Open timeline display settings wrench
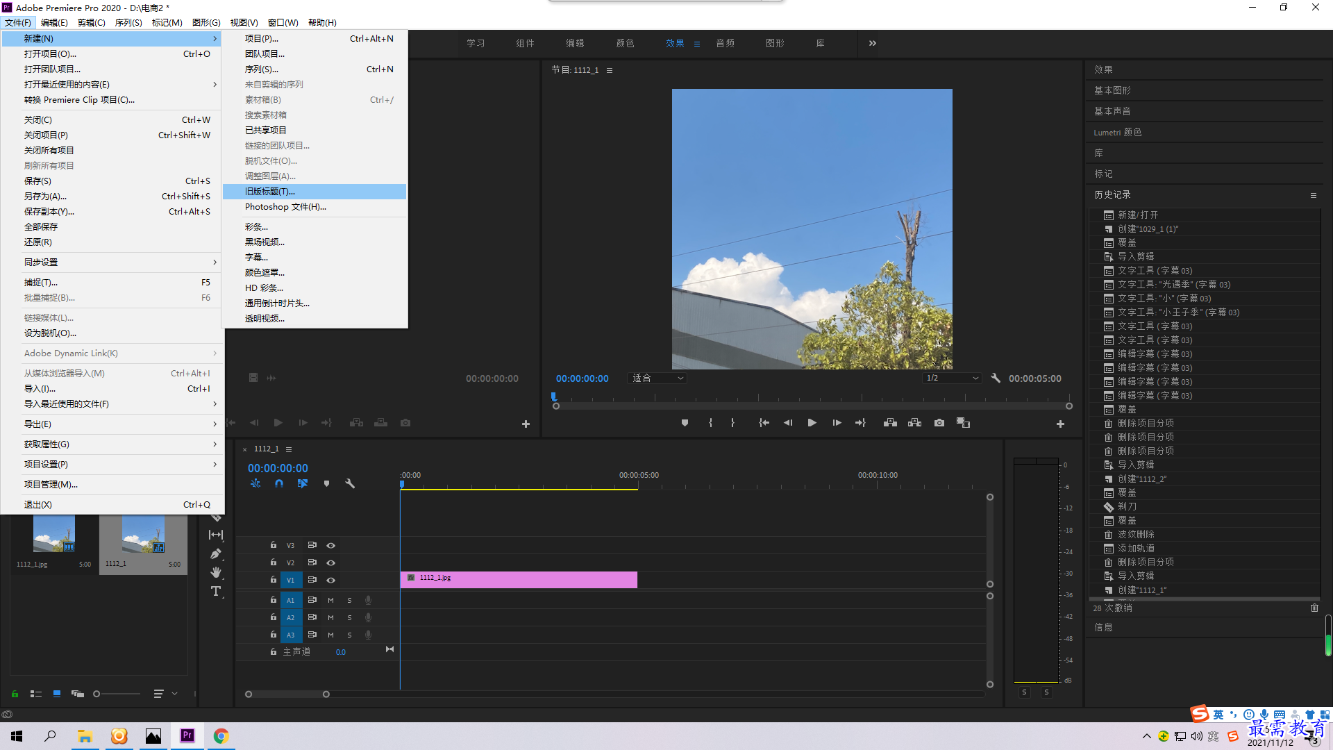 point(350,483)
